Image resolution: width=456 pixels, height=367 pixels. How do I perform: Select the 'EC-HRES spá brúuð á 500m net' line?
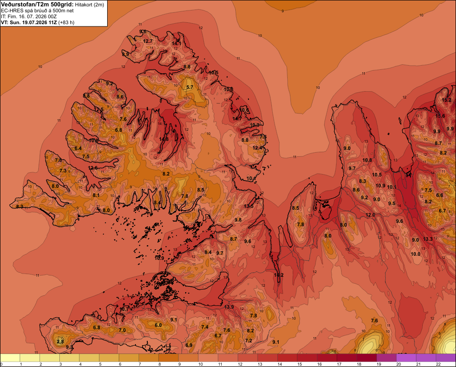pos(37,11)
